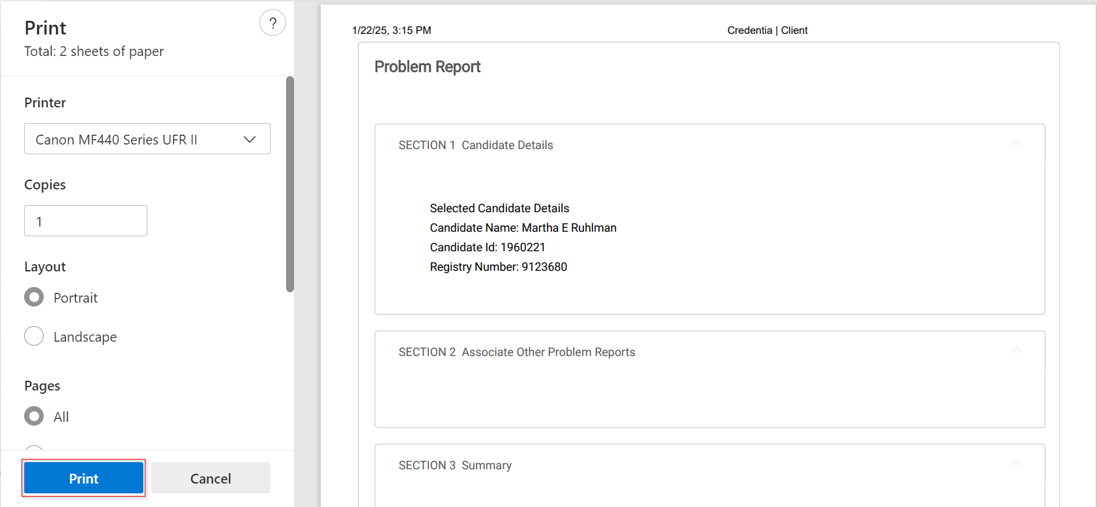Cancel the print dialog
Viewport: 1097px width, 507px height.
point(211,478)
